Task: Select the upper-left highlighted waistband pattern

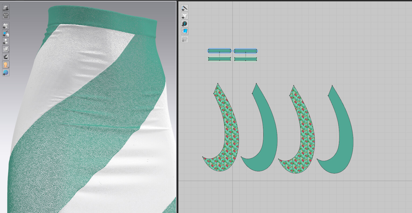Action: 219,51
